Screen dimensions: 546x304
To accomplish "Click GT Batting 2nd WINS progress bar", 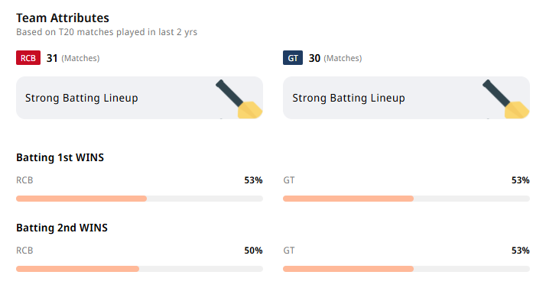I will tap(406, 269).
